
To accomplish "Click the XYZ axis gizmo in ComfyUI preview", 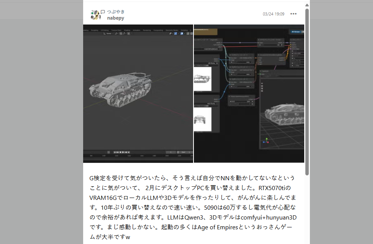I will pos(268,140).
